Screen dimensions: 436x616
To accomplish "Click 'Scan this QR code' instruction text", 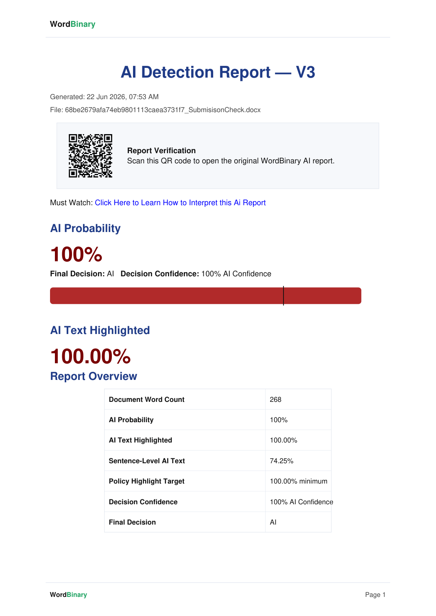I will (x=231, y=161).
